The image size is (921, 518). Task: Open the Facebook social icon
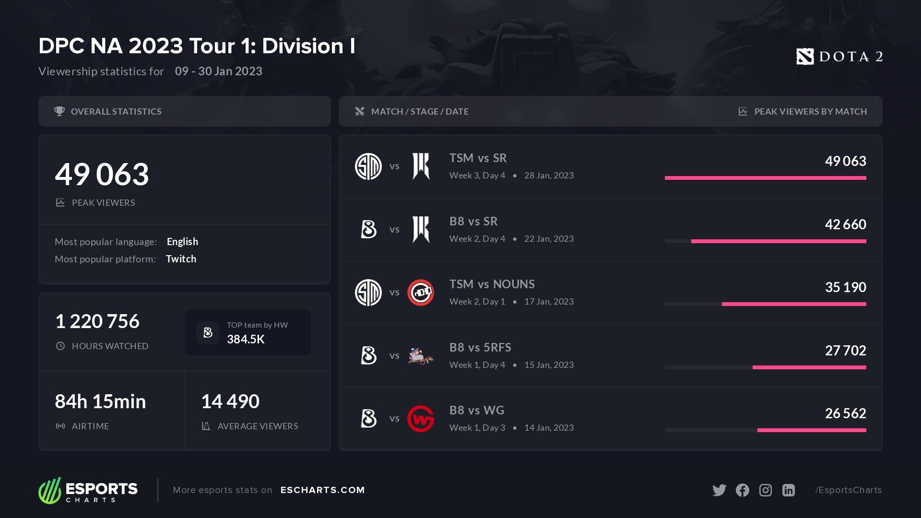click(x=742, y=490)
